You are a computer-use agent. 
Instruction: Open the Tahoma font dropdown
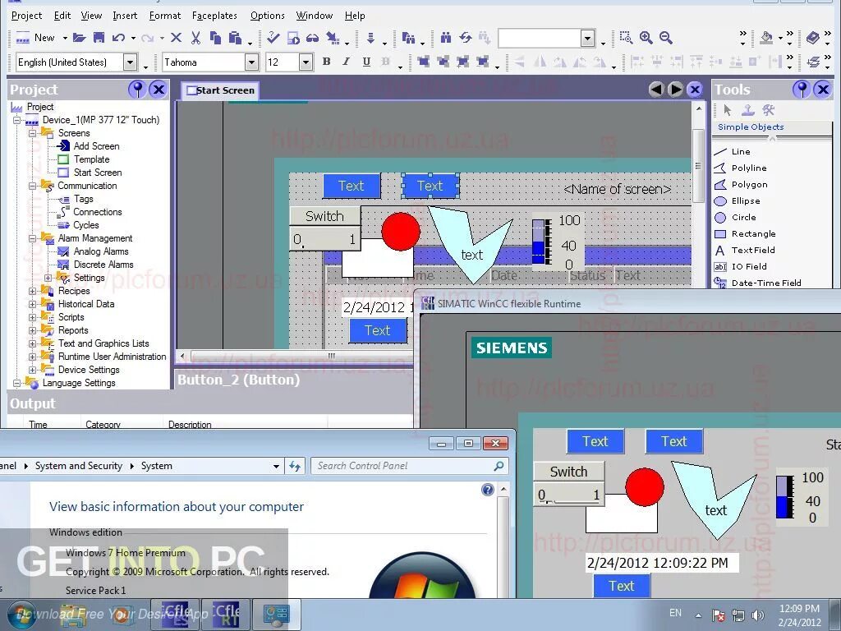(251, 62)
